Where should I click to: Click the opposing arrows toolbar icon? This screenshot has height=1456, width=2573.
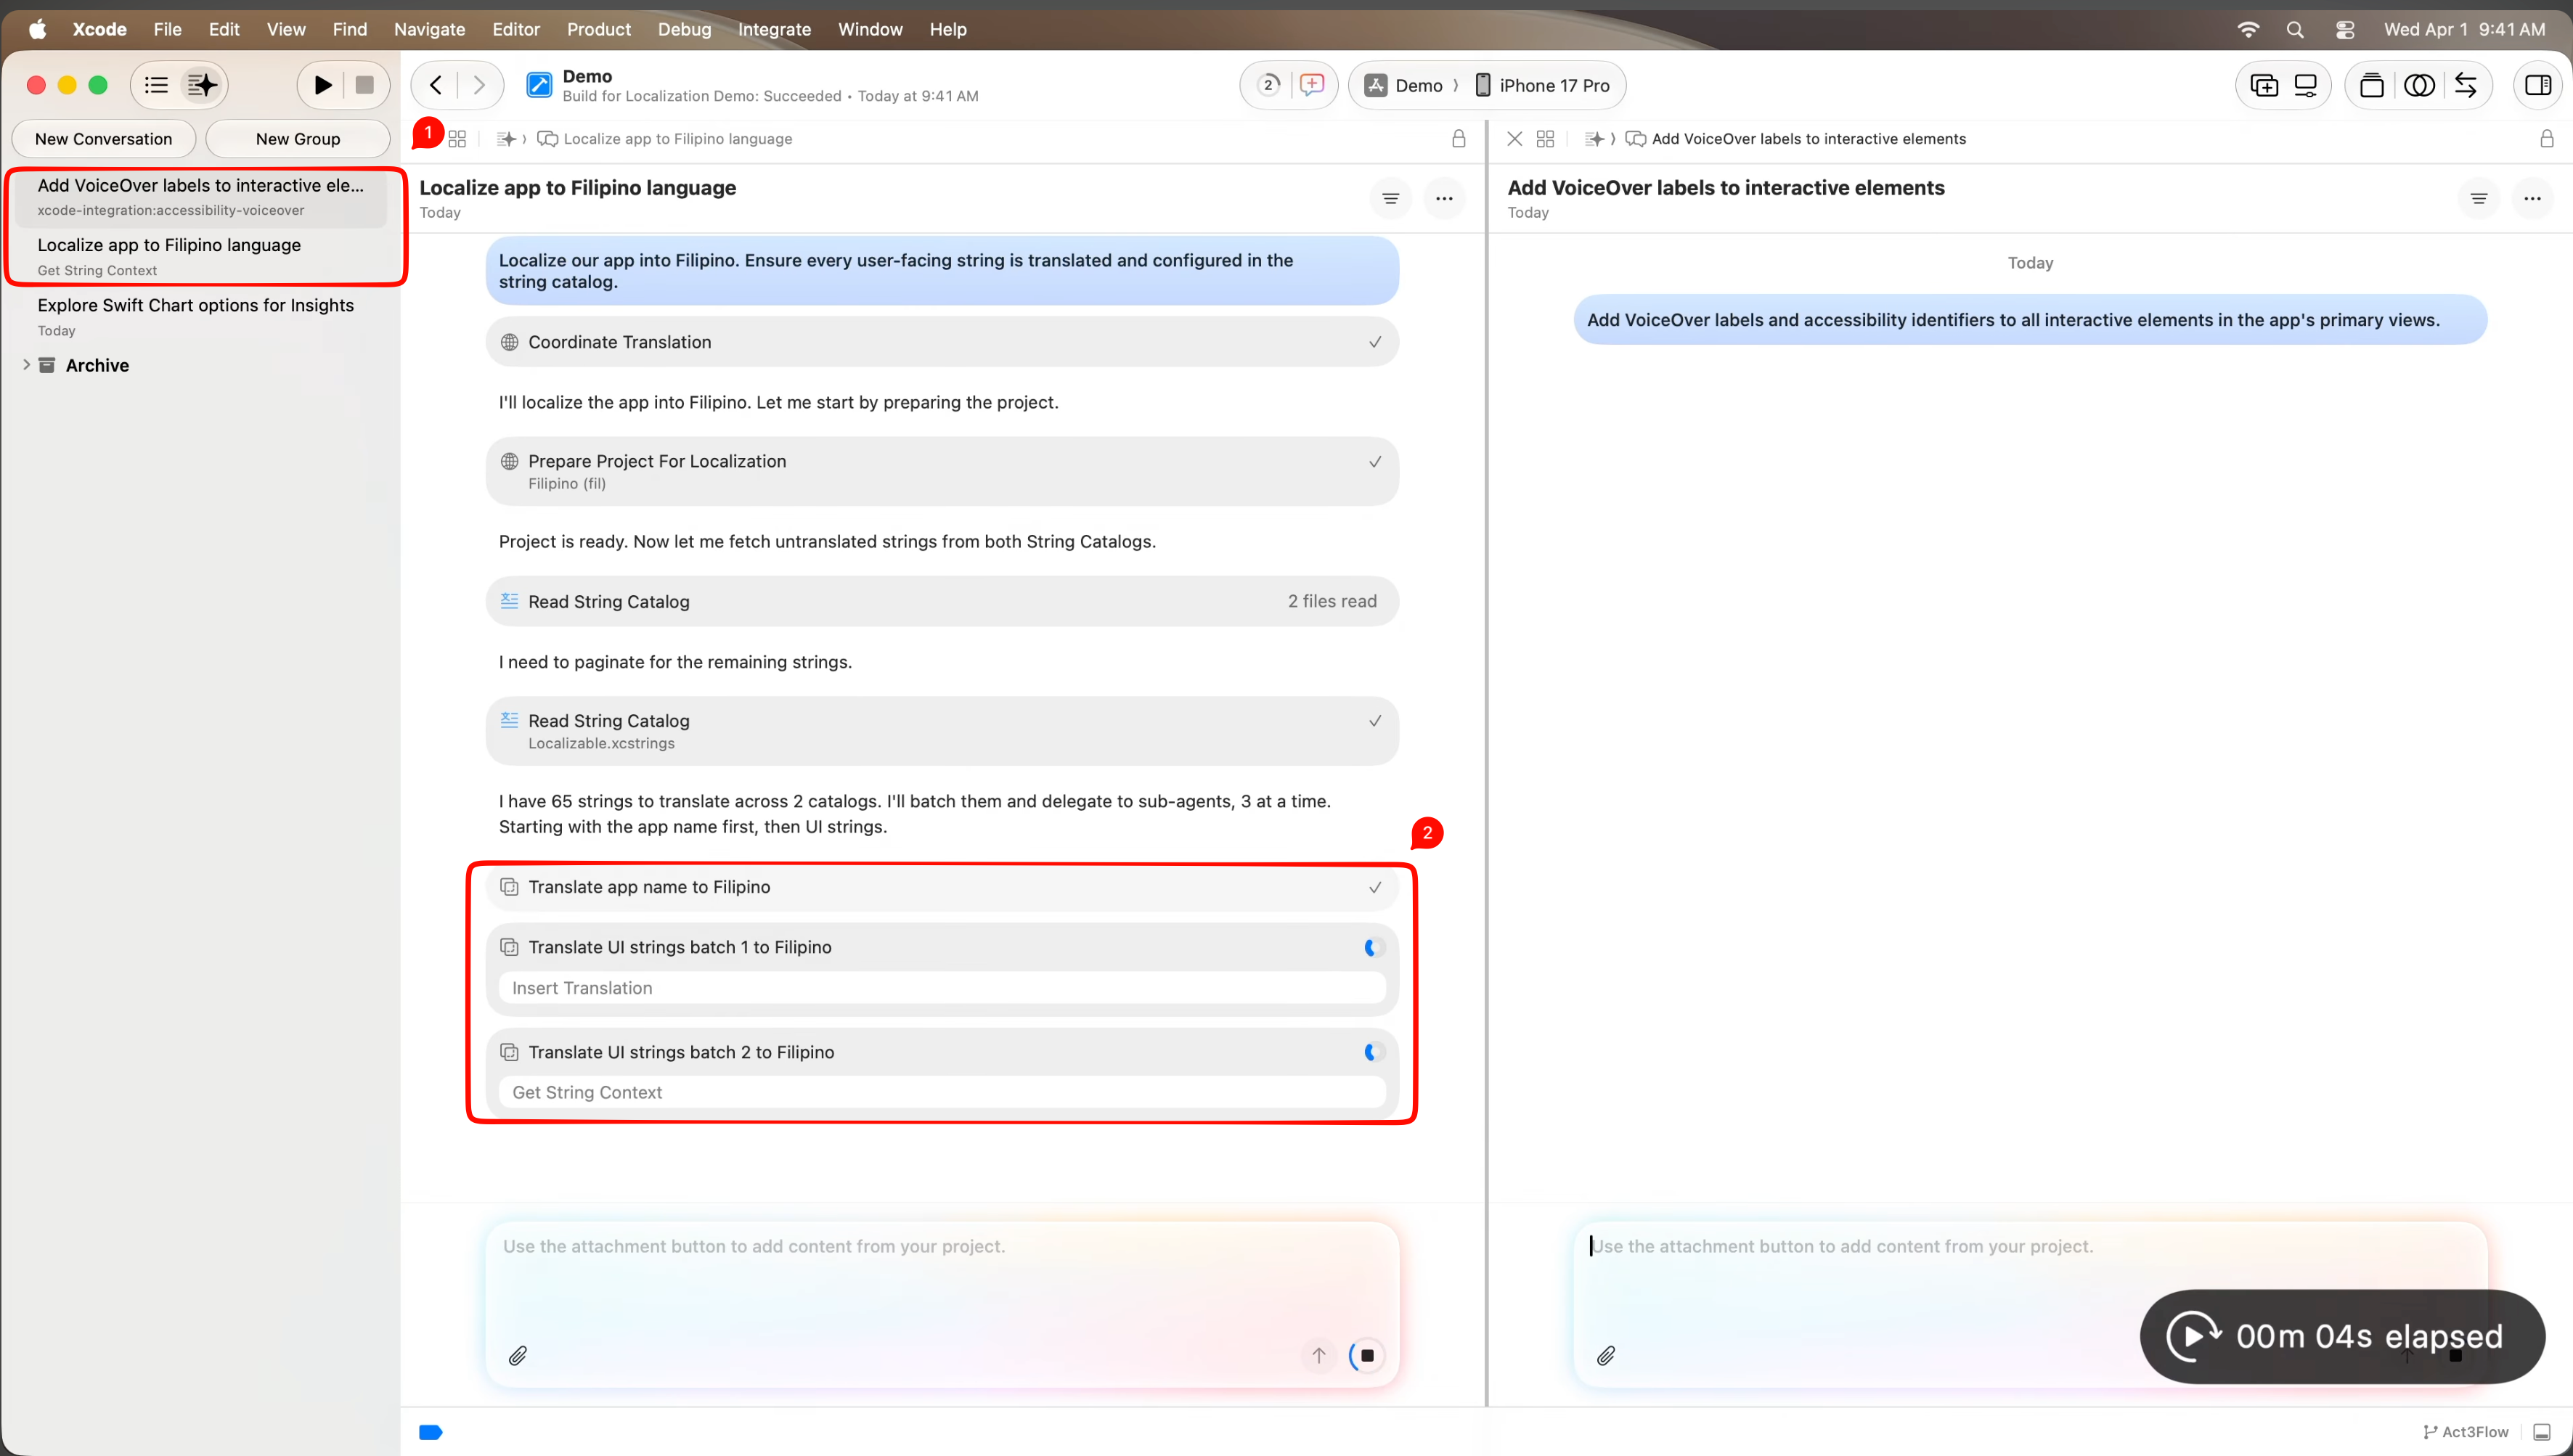coord(2466,85)
